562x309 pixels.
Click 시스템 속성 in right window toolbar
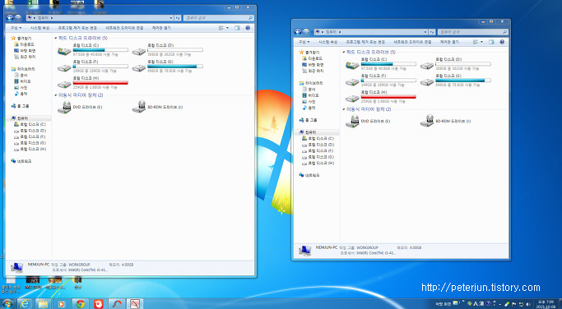(328, 42)
